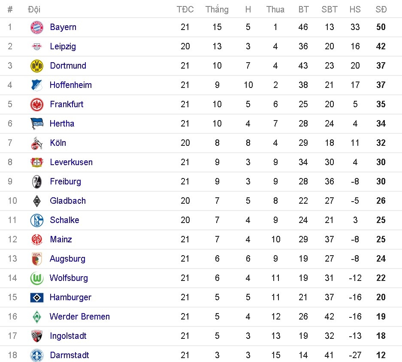
Task: Open the Hoffenheim team link
Action: pos(71,85)
